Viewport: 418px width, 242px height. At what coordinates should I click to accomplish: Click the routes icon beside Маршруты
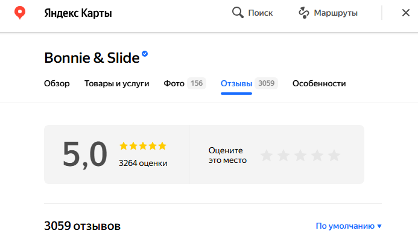(x=304, y=13)
